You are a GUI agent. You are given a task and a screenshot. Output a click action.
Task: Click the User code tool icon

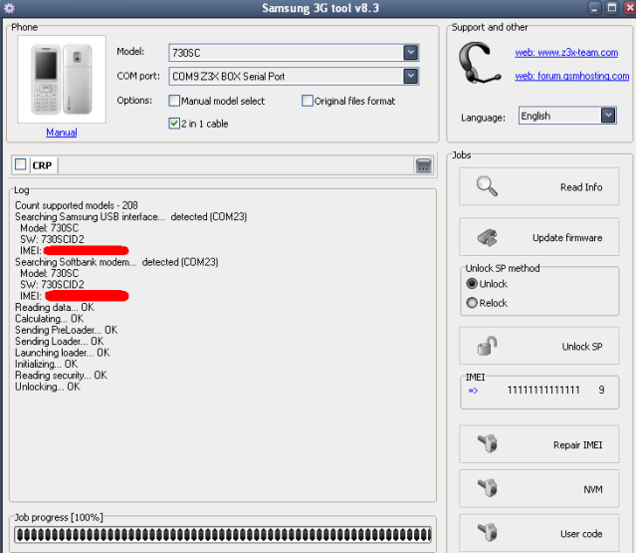click(487, 532)
